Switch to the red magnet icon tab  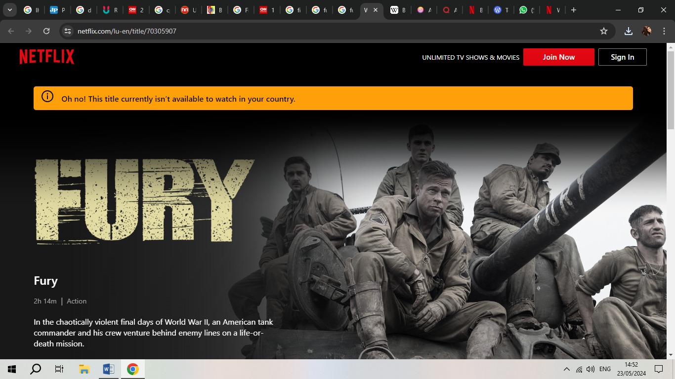click(x=109, y=10)
